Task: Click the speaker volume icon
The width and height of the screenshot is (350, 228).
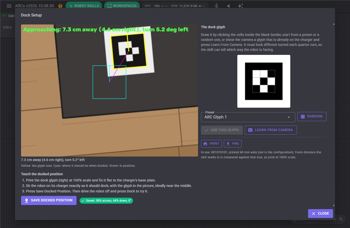Action: 228,6
